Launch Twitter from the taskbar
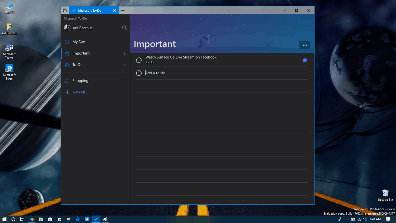 [x=87, y=219]
